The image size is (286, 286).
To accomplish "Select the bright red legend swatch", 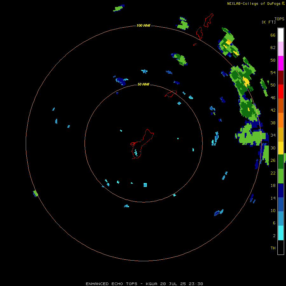I will click(x=281, y=92).
